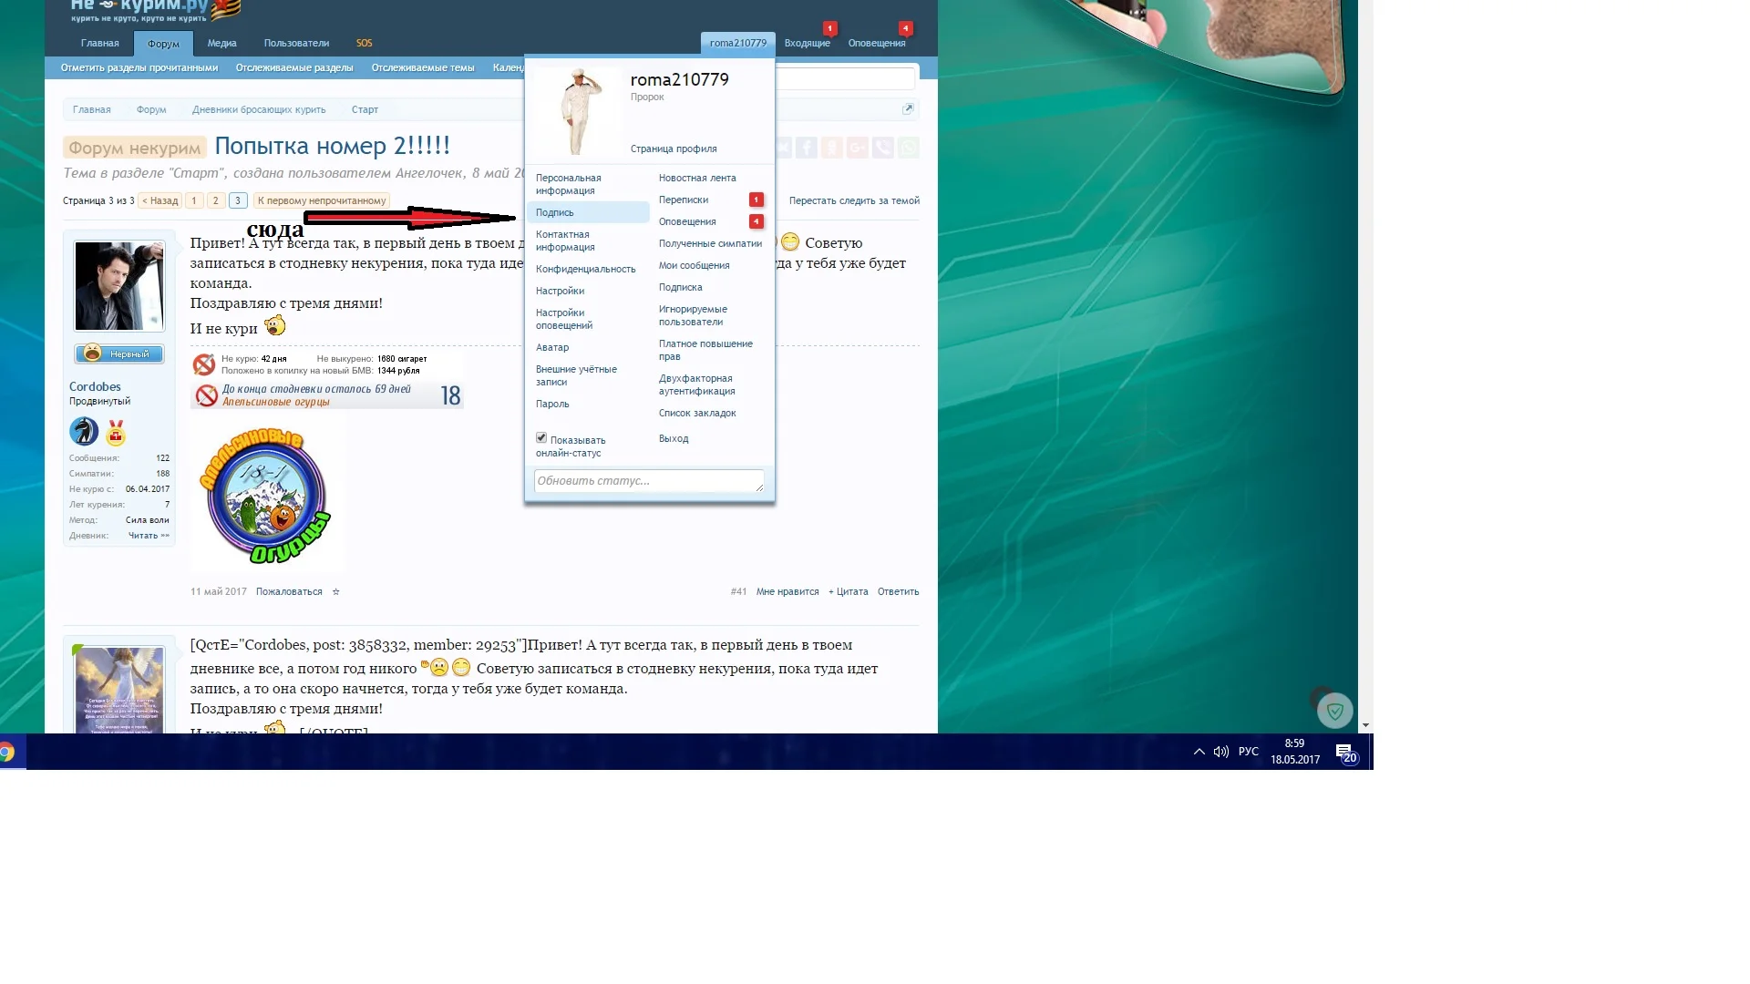Click Ответить on post #41
The height and width of the screenshot is (984, 1750).
click(898, 591)
